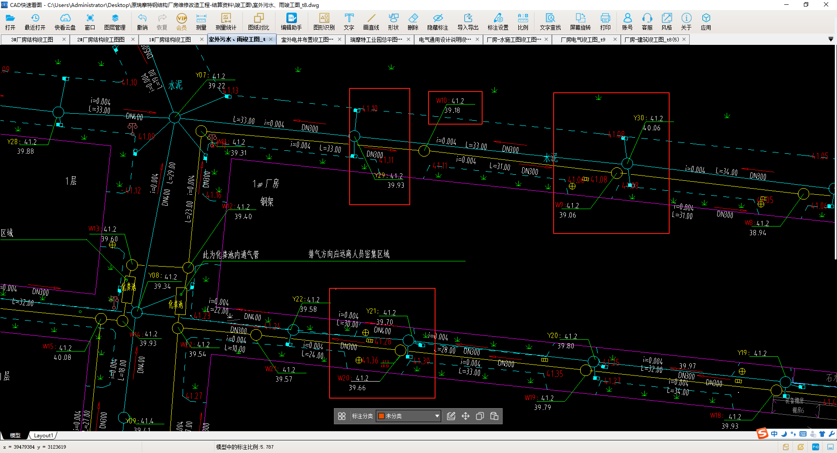
Task: Open the 应用 apps icon
Action: 706,21
